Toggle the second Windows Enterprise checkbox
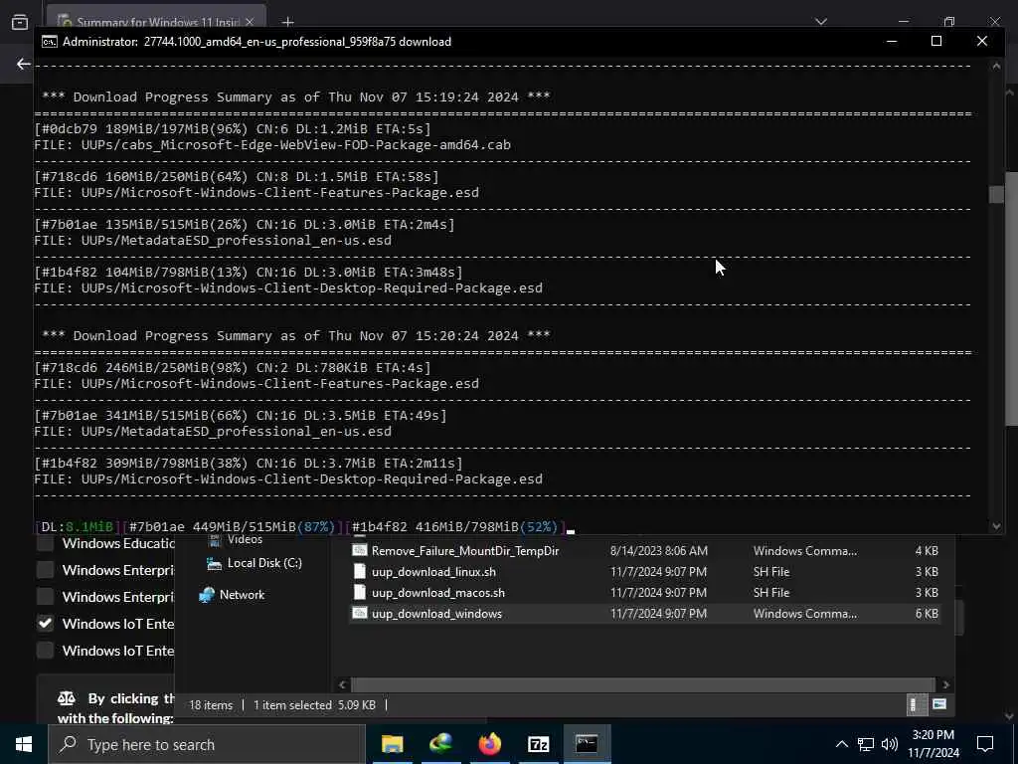1018x764 pixels. pos(45,597)
